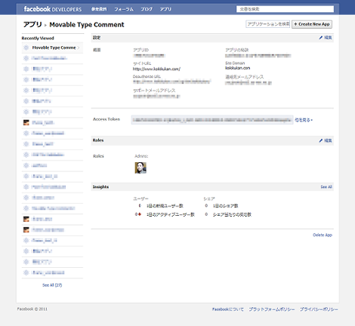This screenshot has width=355, height=326.
Task: Open the site URL link http://www.koikikukan.com/
Action: (156, 69)
